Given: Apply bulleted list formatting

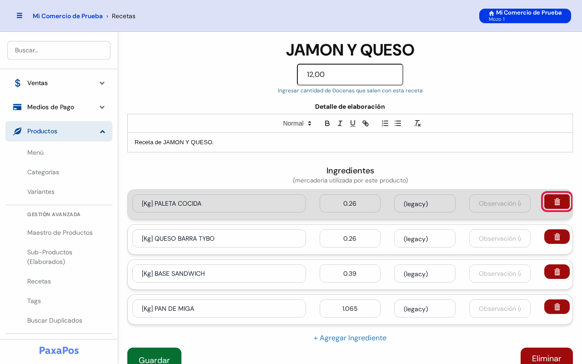Looking at the screenshot, I should click(398, 123).
